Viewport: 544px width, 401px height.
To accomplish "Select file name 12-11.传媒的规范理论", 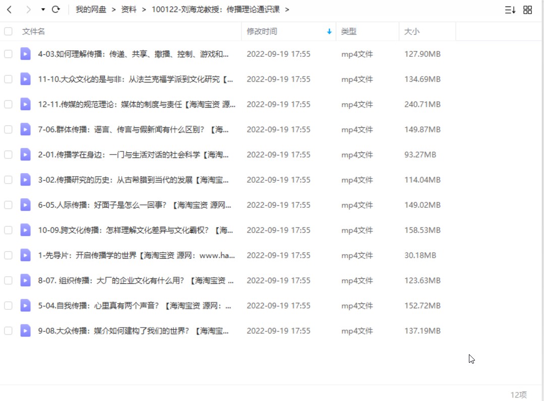I will point(137,104).
